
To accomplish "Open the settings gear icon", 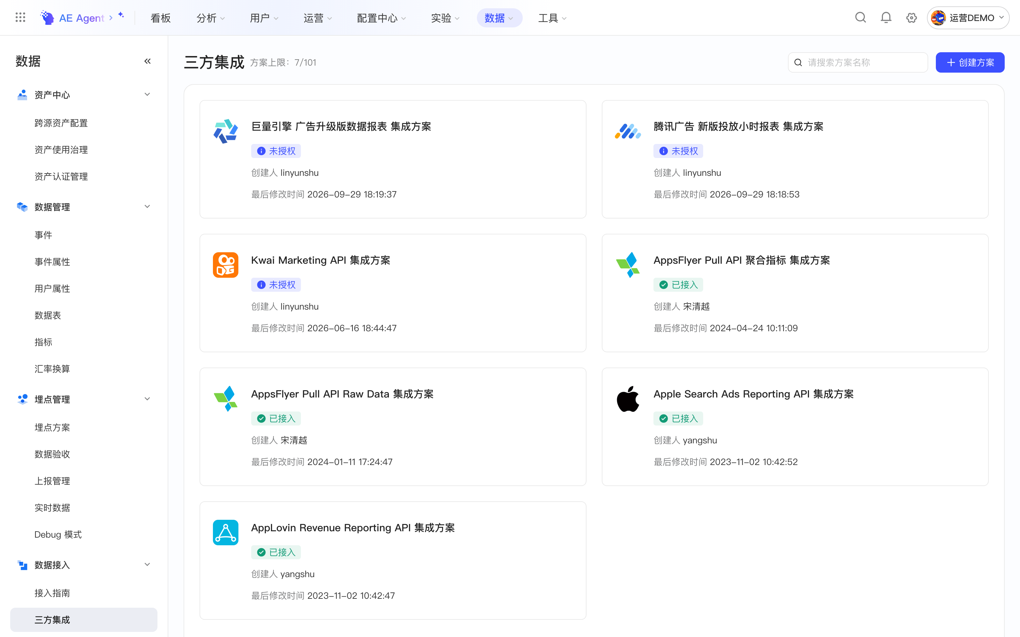I will pos(911,18).
